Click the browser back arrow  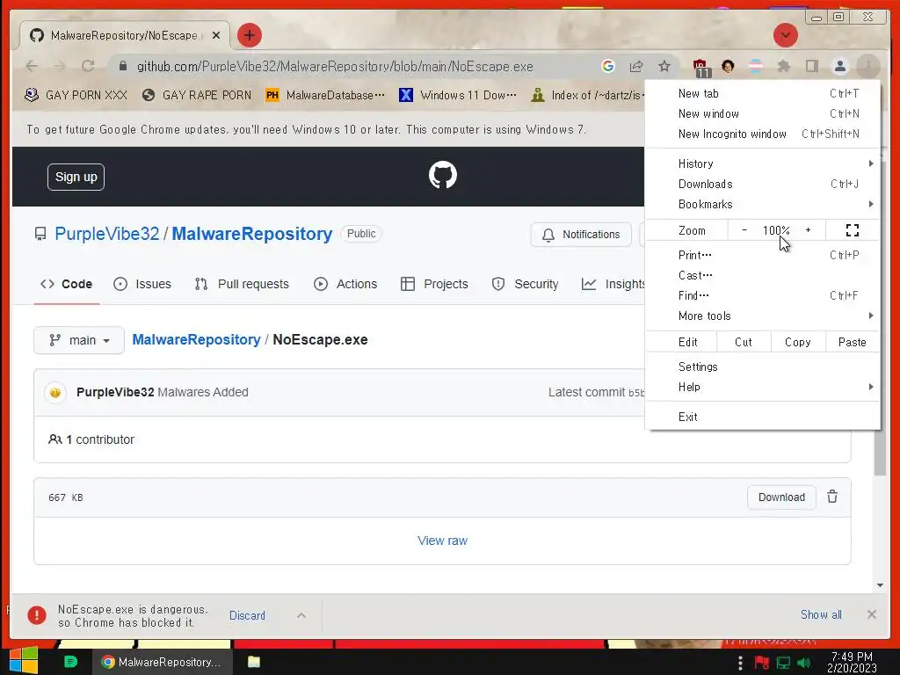(x=32, y=66)
